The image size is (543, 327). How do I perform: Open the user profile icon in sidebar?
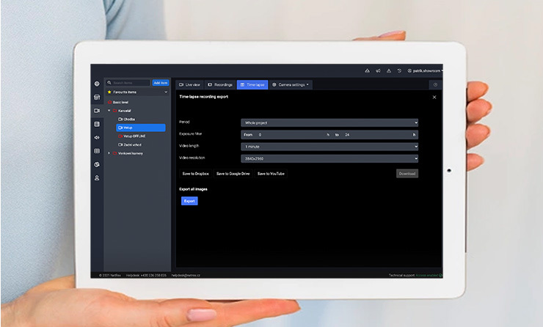97,178
